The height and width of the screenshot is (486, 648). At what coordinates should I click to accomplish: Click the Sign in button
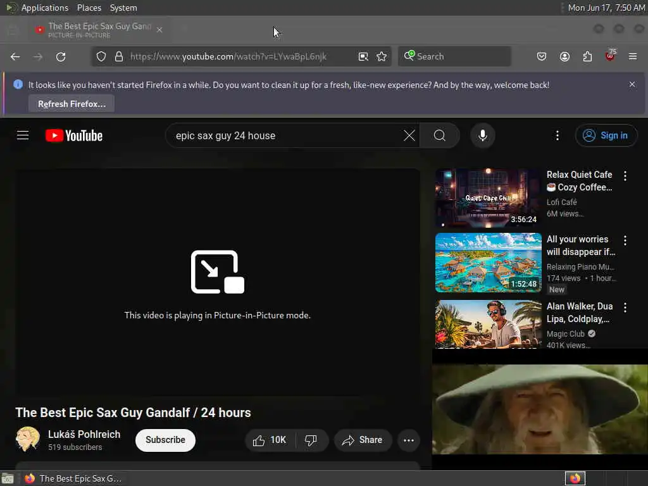click(606, 135)
